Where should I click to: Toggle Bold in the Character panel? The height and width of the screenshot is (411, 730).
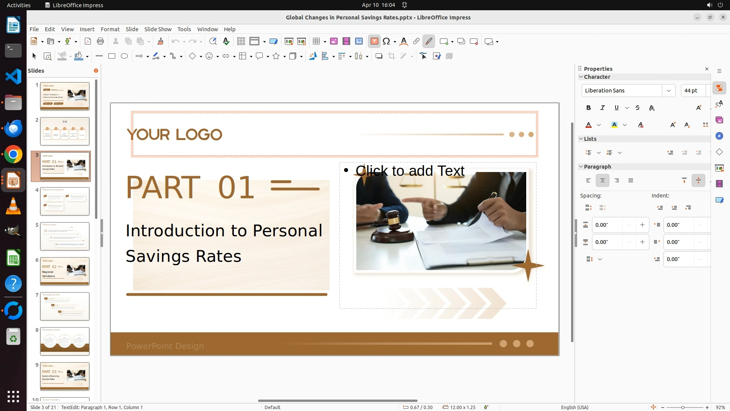click(x=589, y=108)
